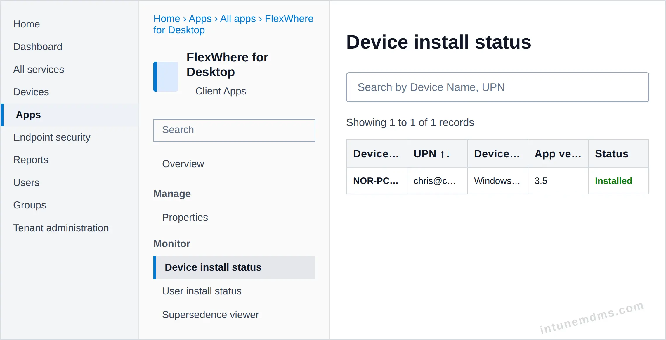Focus Search by Device Name, UPN field
This screenshot has width=666, height=340.
point(497,87)
